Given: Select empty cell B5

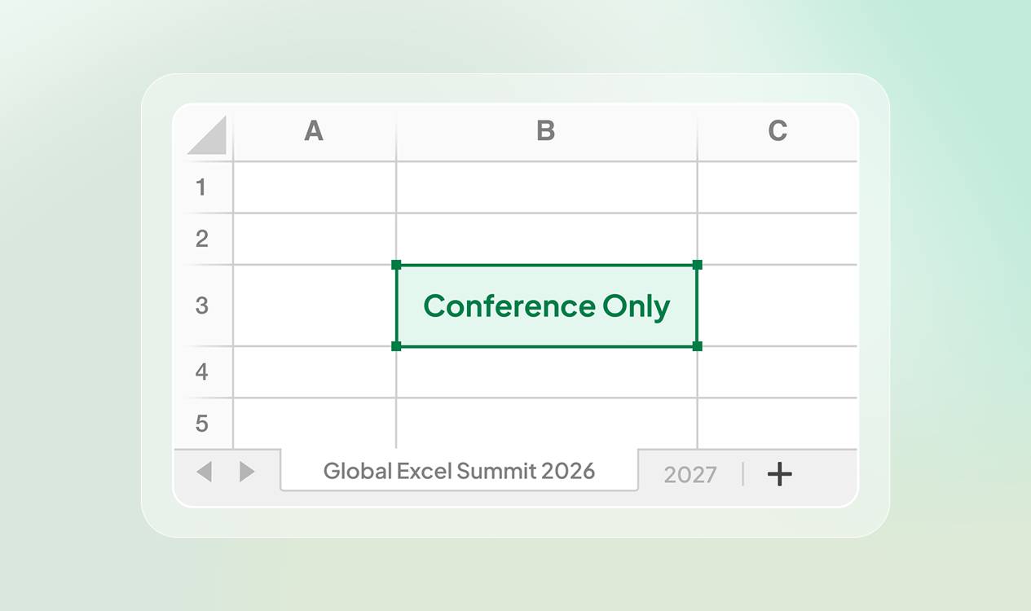Looking at the screenshot, I should pyautogui.click(x=547, y=424).
